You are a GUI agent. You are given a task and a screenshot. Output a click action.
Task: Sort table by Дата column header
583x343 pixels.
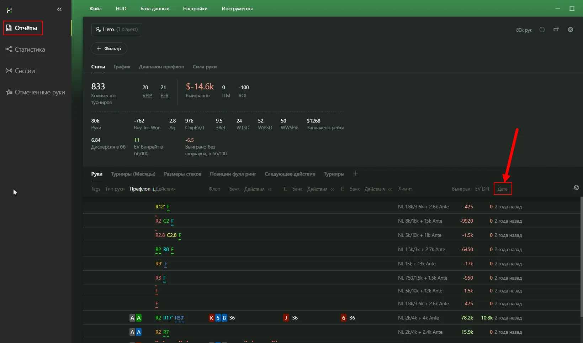[x=502, y=189]
